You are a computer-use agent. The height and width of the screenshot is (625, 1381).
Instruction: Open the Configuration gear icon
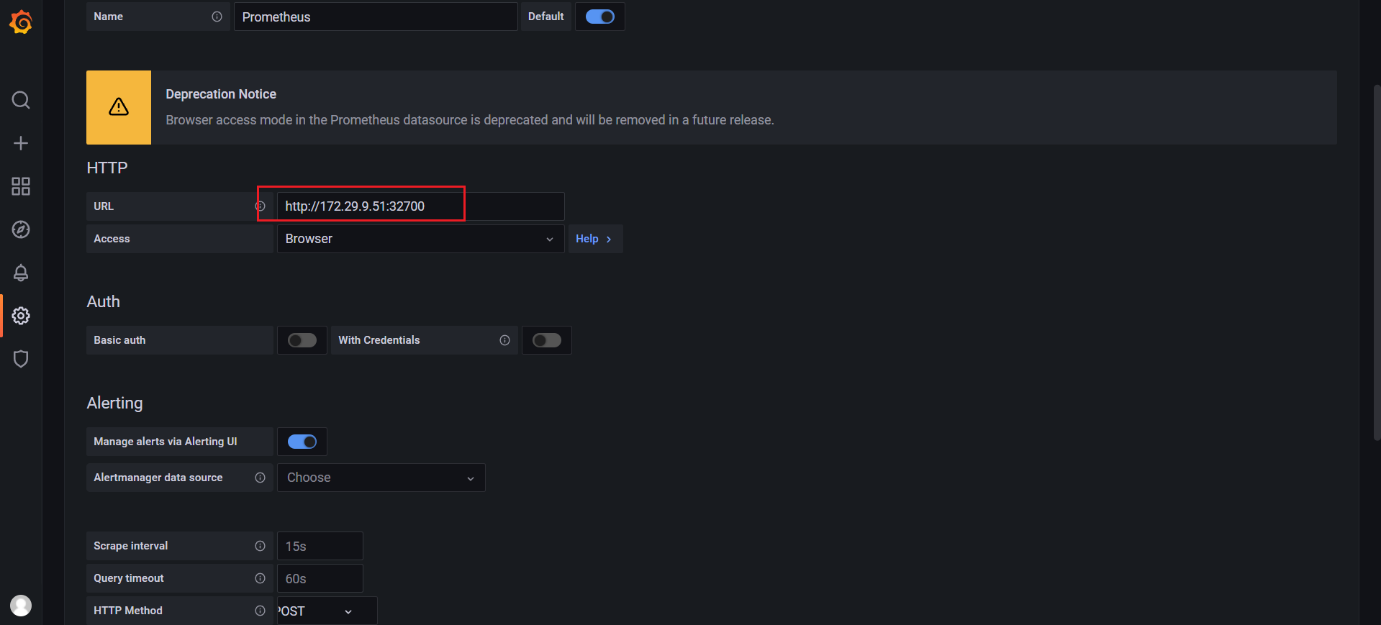coord(21,316)
